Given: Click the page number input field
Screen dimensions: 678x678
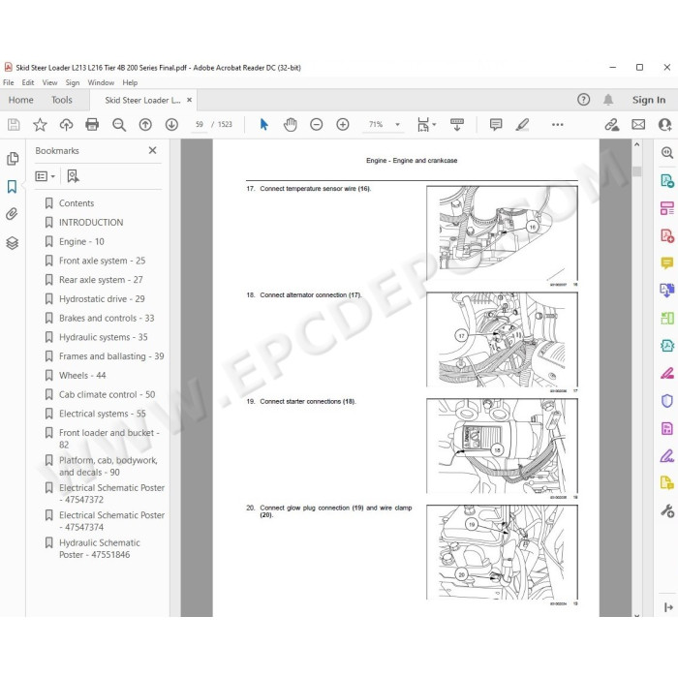Looking at the screenshot, I should click(199, 125).
